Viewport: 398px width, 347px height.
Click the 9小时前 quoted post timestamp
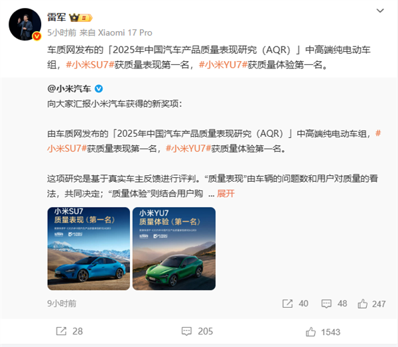62,303
